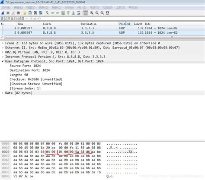Viewport: 205px width, 180px height.
Task: Open the 捕获(C) Capture menu
Action: coord(56,7)
